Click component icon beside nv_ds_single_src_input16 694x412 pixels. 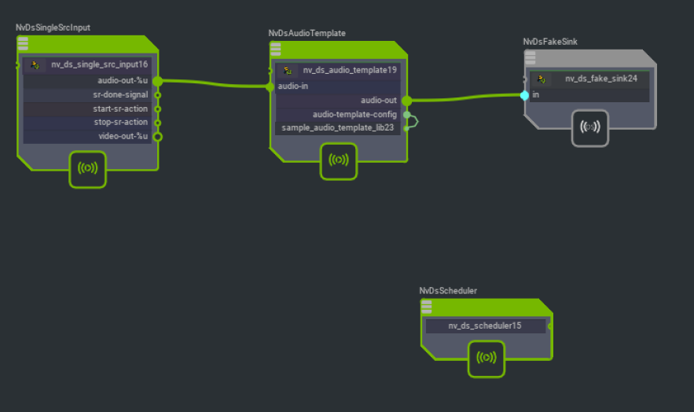point(35,65)
